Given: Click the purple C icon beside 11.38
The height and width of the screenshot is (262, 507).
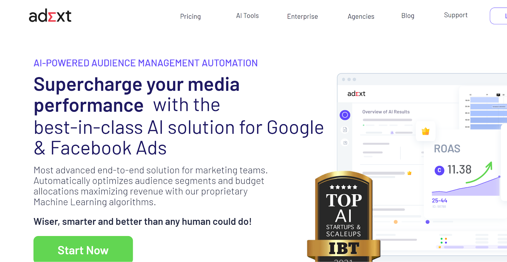Looking at the screenshot, I should point(439,171).
